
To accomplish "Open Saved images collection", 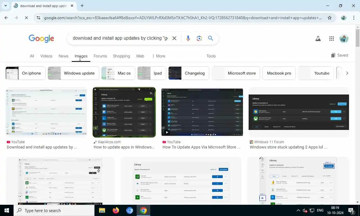I will [339, 55].
